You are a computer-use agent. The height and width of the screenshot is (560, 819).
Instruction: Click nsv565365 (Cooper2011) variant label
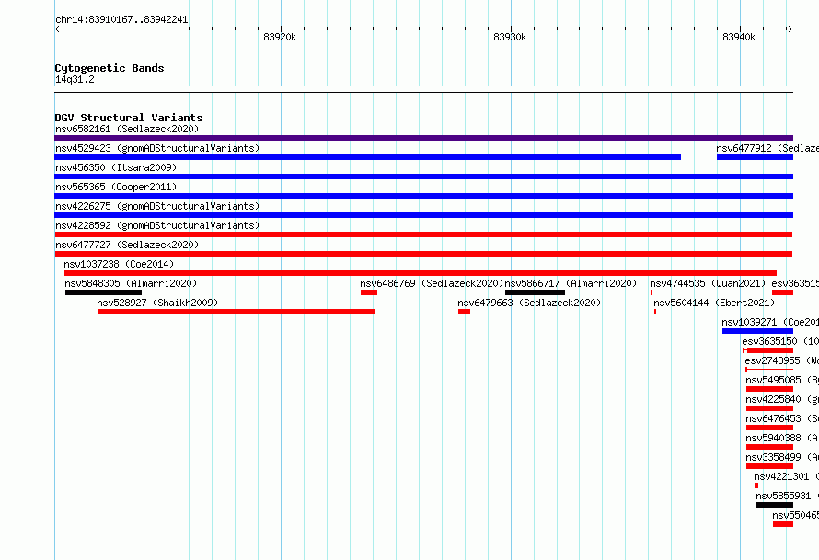(x=116, y=187)
